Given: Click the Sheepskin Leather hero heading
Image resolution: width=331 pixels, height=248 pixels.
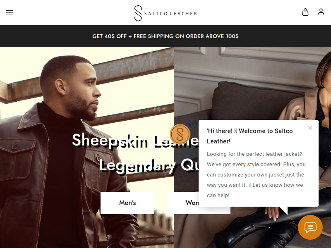Looking at the screenshot, I should (x=135, y=140).
